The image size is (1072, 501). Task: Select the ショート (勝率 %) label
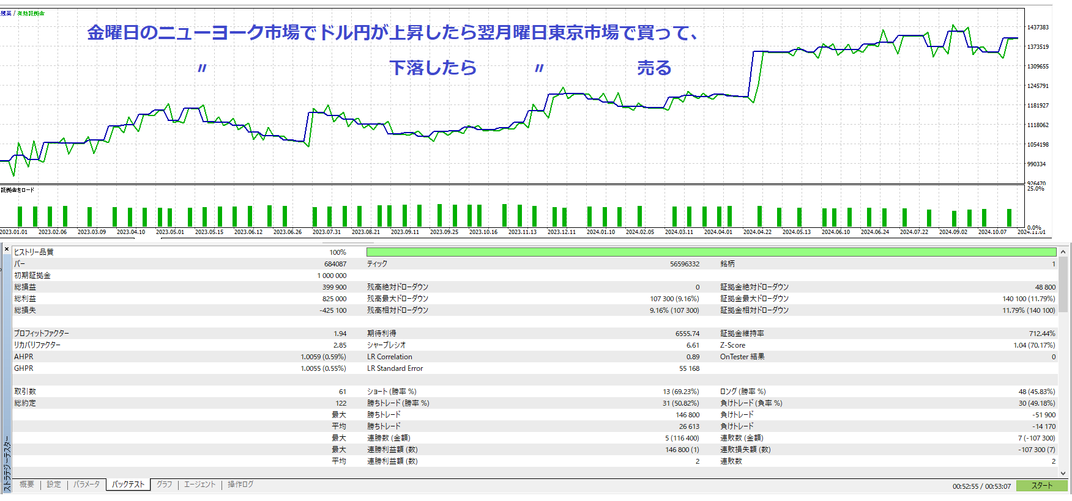coord(392,392)
